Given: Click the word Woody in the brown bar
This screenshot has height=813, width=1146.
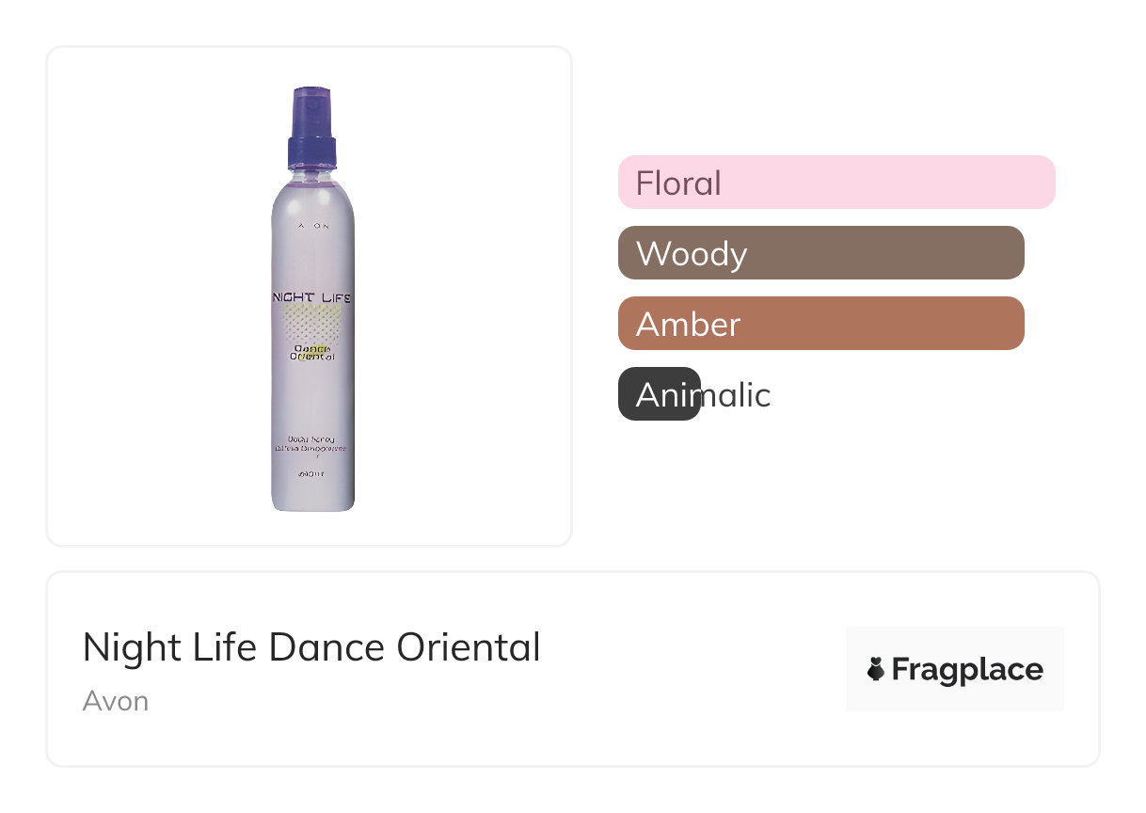Looking at the screenshot, I should click(x=692, y=254).
